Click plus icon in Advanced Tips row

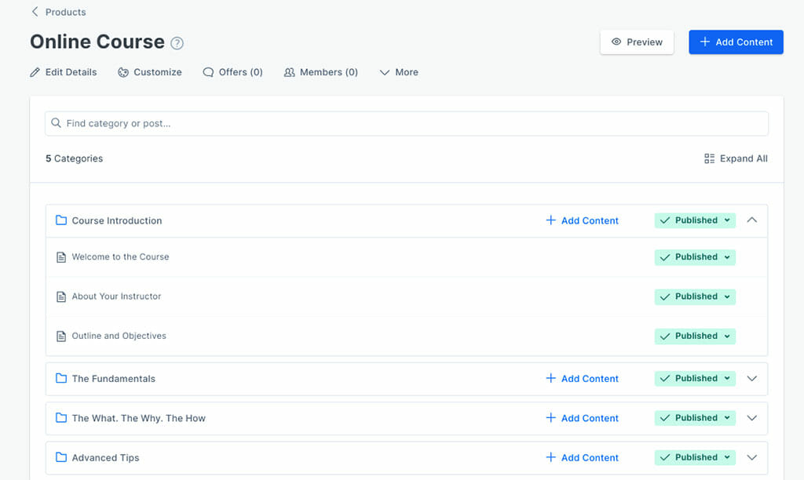(550, 457)
